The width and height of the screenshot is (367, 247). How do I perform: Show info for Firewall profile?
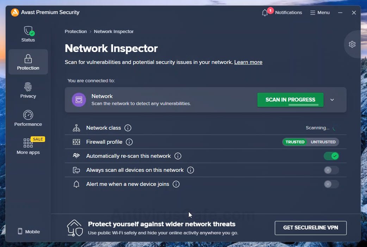(129, 142)
